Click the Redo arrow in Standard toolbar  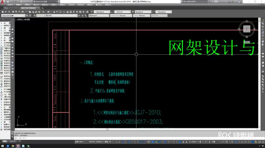point(48,12)
